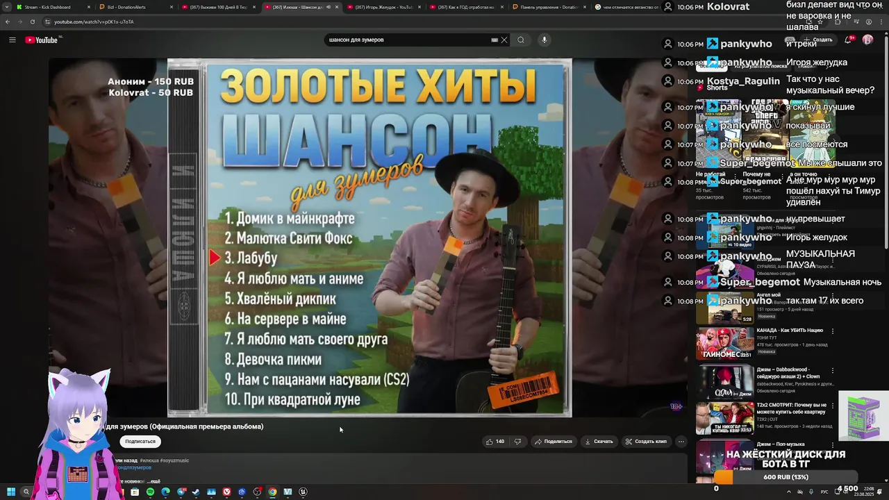889x500 pixels.
Task: Click Создать клип button
Action: [x=646, y=442]
